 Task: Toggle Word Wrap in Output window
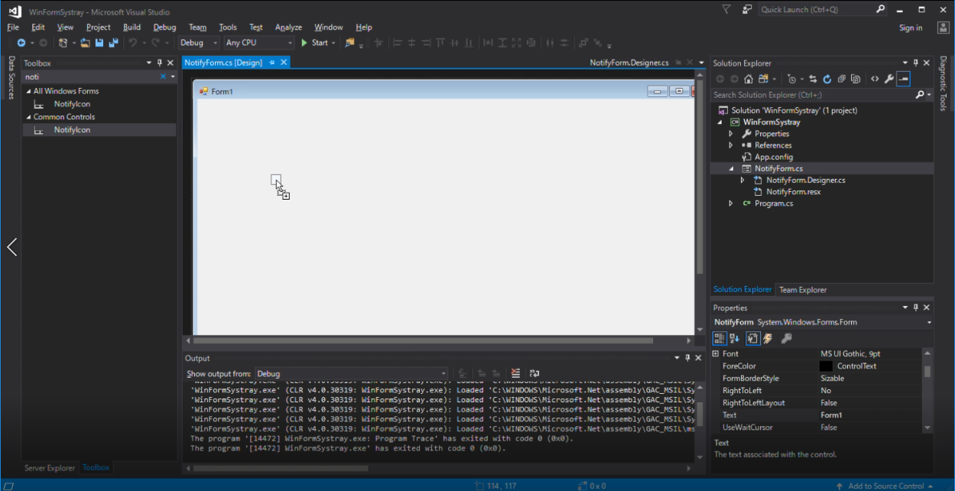tap(534, 374)
